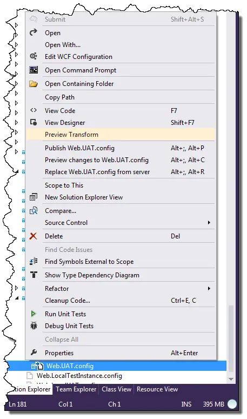Viewport: 247px width, 419px height.
Task: Click the Properties wrench icon
Action: pos(34,353)
